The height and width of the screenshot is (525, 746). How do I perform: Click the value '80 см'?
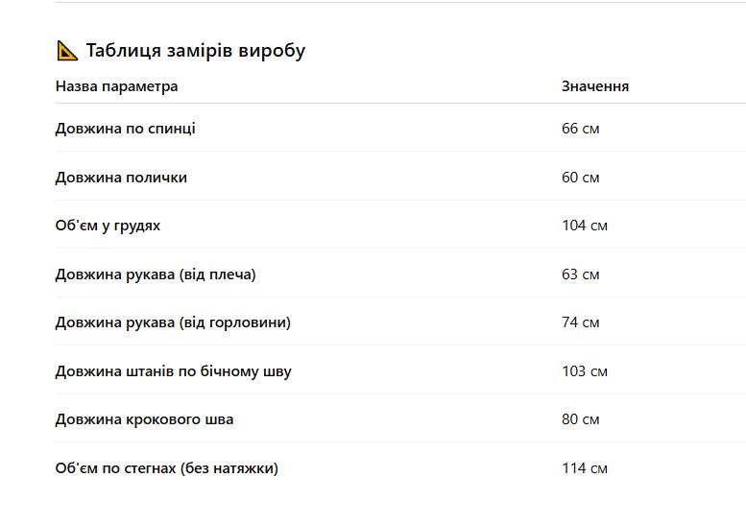click(x=581, y=420)
